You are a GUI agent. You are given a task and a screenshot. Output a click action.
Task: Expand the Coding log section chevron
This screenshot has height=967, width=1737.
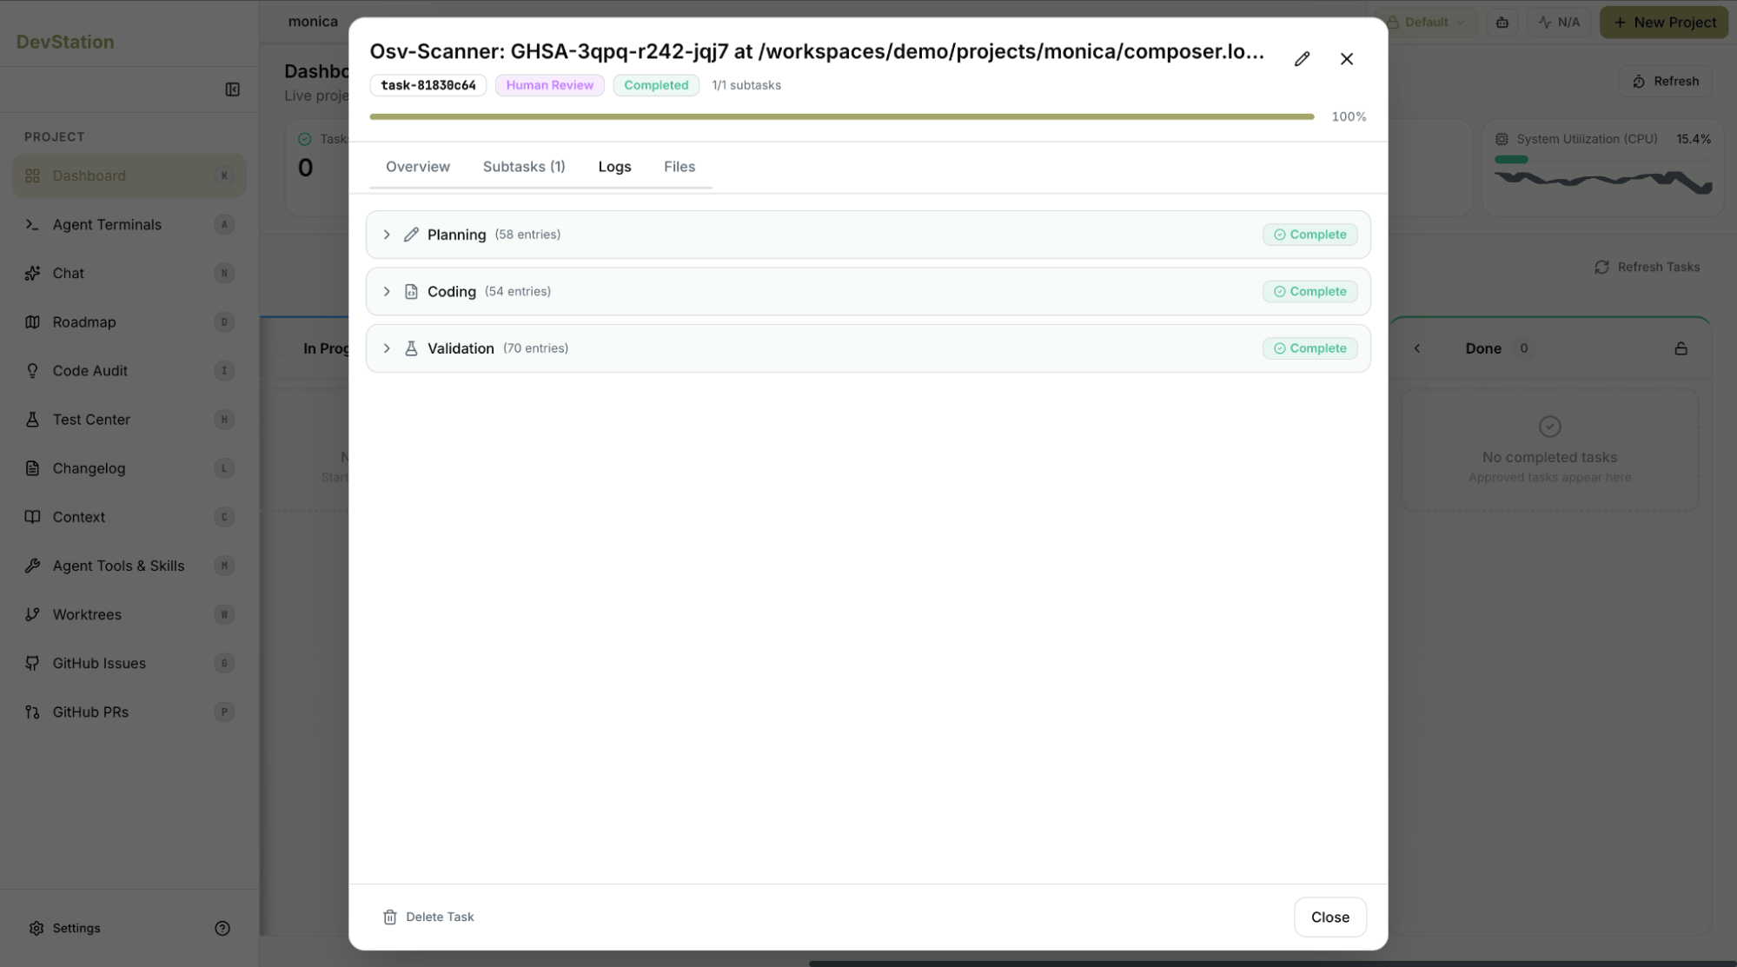[387, 292]
